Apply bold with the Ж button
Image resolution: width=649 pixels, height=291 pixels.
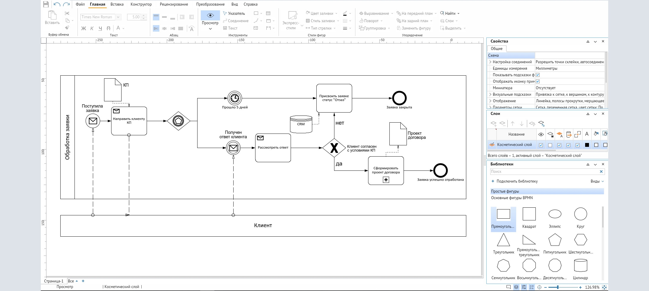tap(84, 28)
